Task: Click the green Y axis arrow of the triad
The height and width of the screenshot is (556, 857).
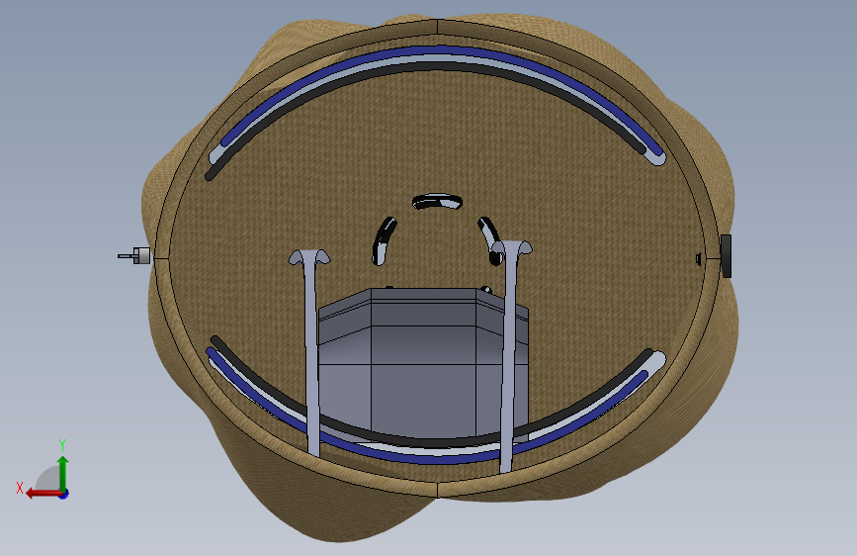Action: click(63, 473)
